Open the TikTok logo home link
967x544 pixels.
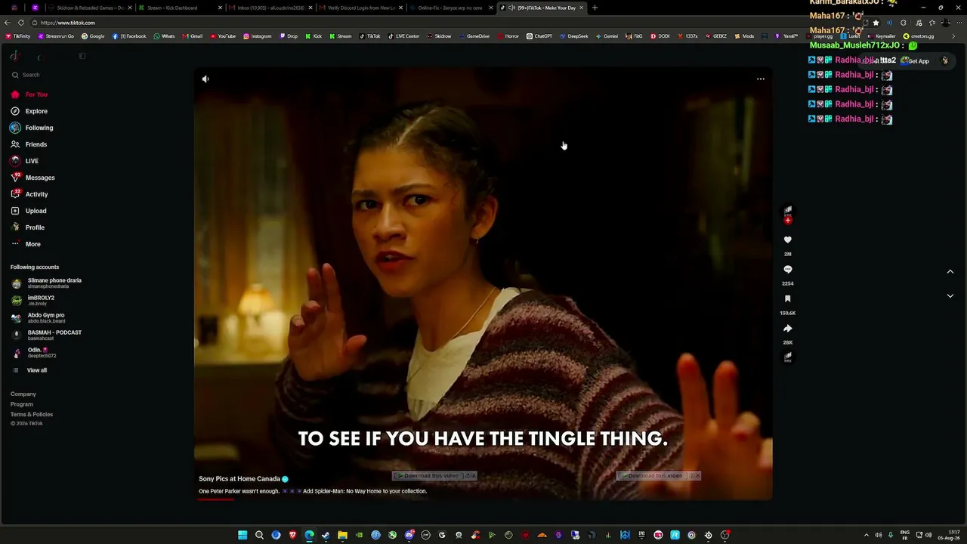15,56
